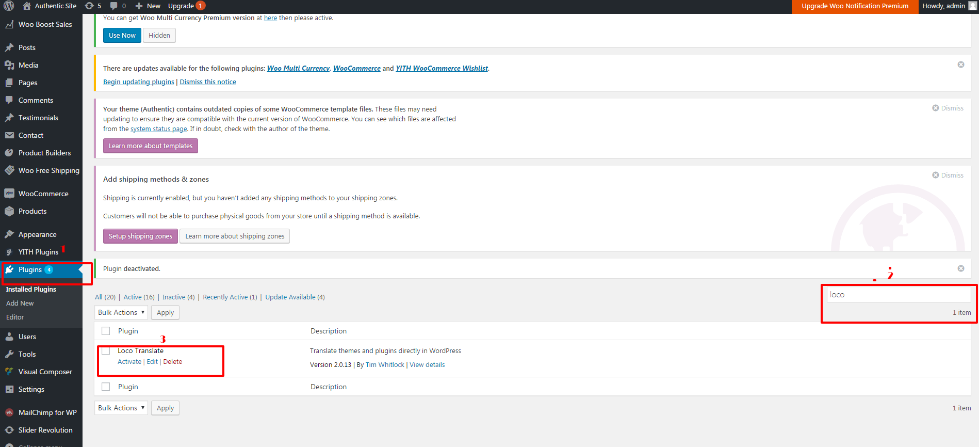This screenshot has width=979, height=447.
Task: Click the Products box icon
Action: click(x=9, y=211)
